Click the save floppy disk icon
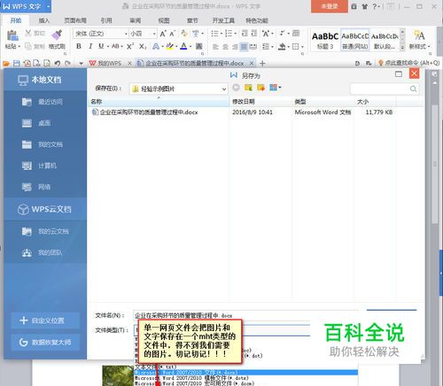Screen dimensions: 443x386 (x=17, y=63)
